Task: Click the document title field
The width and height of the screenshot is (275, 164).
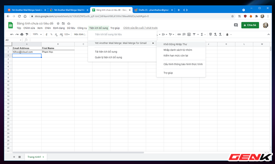Action: pyautogui.click(x=35, y=23)
